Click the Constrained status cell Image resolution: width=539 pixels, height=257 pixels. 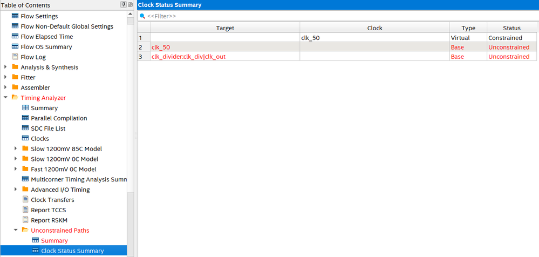[512, 38]
